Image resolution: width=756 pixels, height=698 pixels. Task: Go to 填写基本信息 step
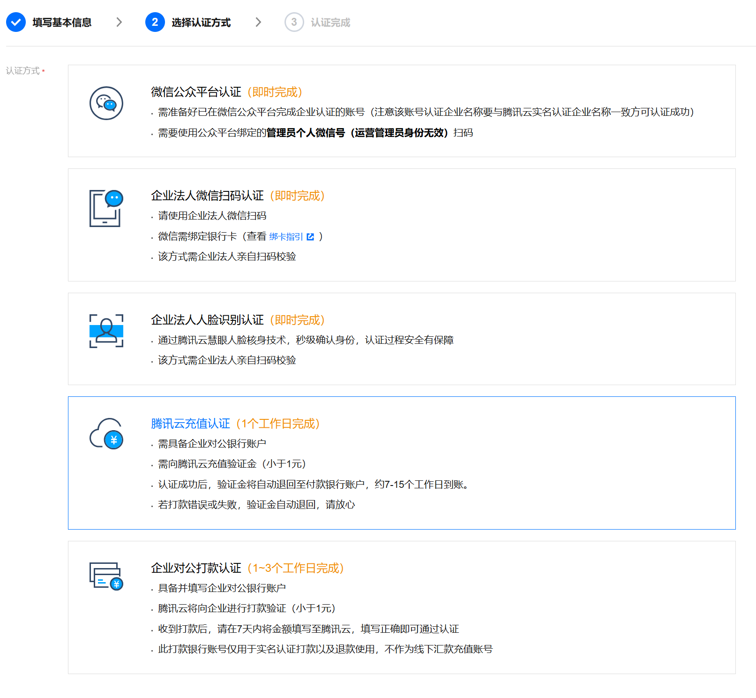pyautogui.click(x=62, y=23)
